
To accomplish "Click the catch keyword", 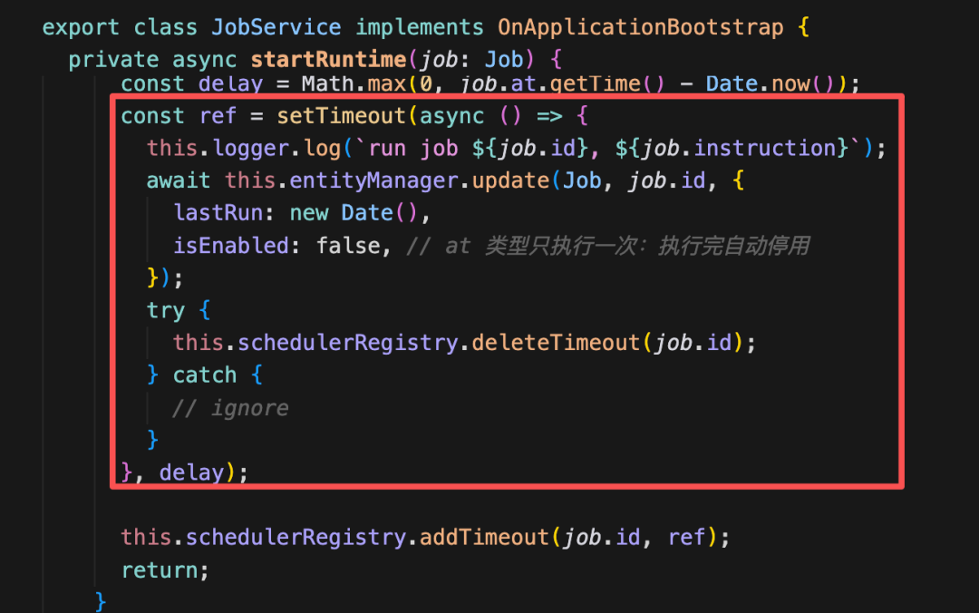I will click(205, 375).
